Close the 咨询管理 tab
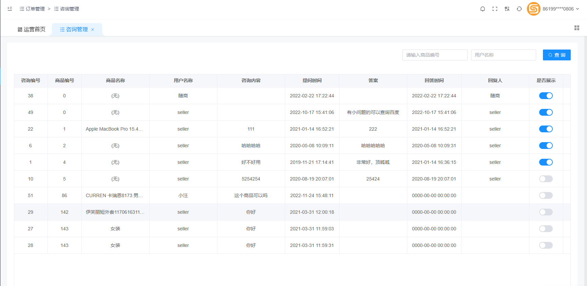The image size is (587, 286). point(93,30)
